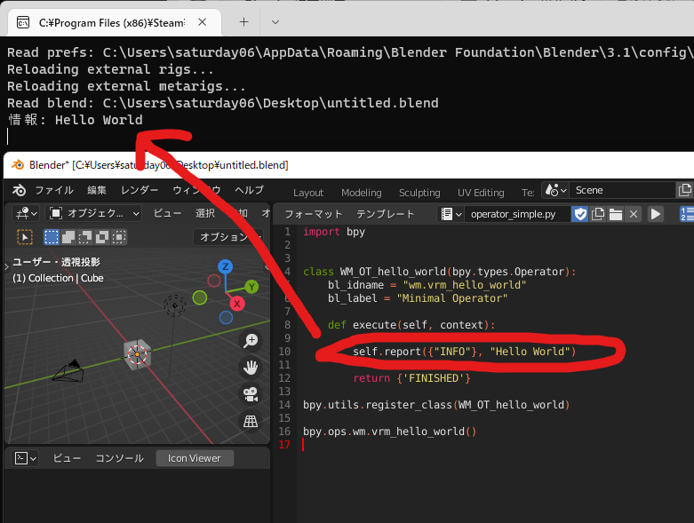Click the X axis on navigation gizmo
Screen dimensions: 694x523
(237, 304)
